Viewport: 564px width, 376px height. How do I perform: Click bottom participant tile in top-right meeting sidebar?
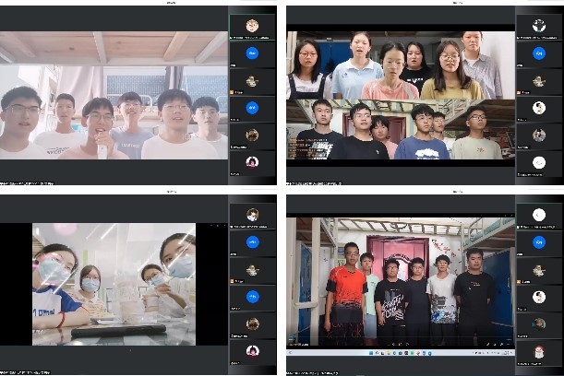point(539,162)
